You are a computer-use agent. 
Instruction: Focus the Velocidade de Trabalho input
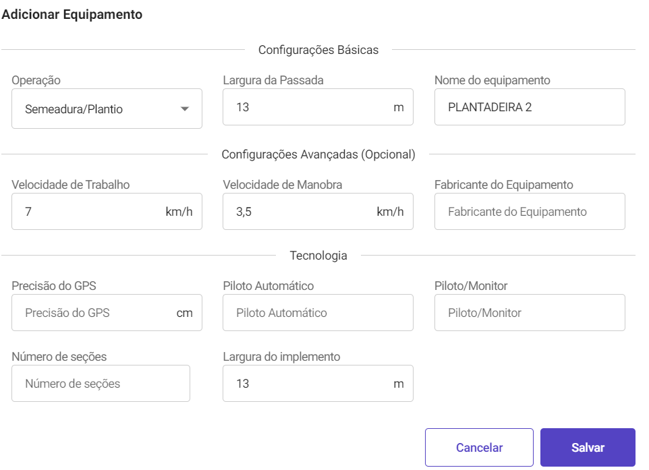107,212
